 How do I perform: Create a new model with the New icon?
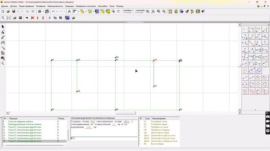click(x=3, y=11)
